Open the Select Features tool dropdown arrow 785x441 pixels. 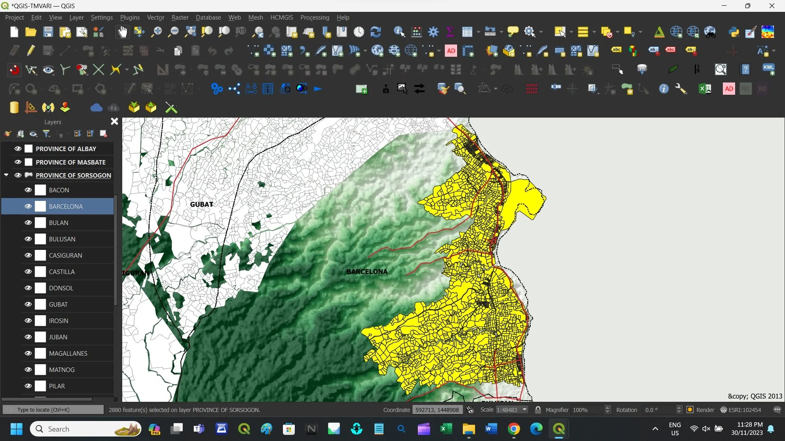coord(571,32)
